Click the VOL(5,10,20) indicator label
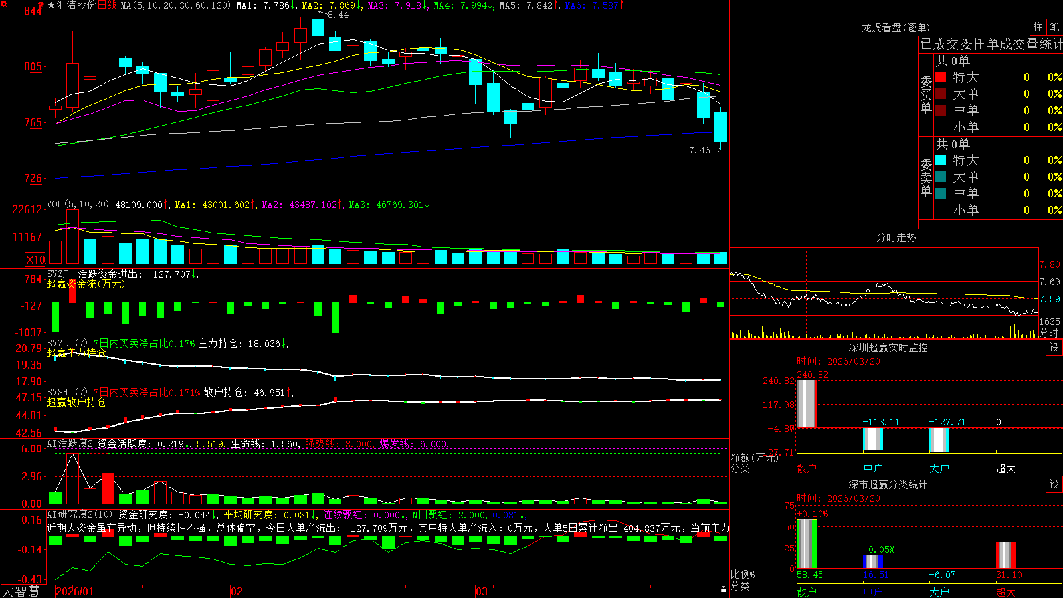Image resolution: width=1063 pixels, height=598 pixels. pos(78,205)
